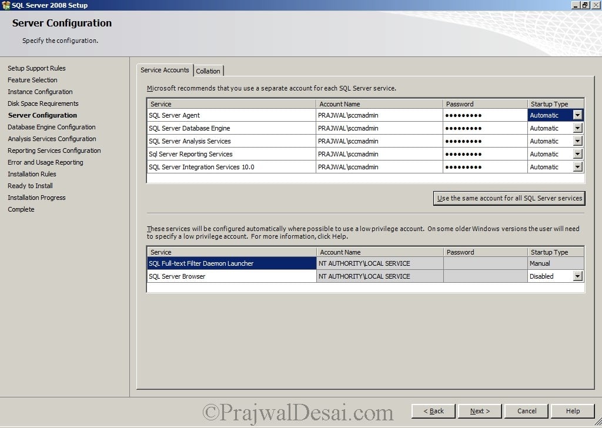Click the Error and Usage Reporting step
The width and height of the screenshot is (602, 428).
coord(45,162)
